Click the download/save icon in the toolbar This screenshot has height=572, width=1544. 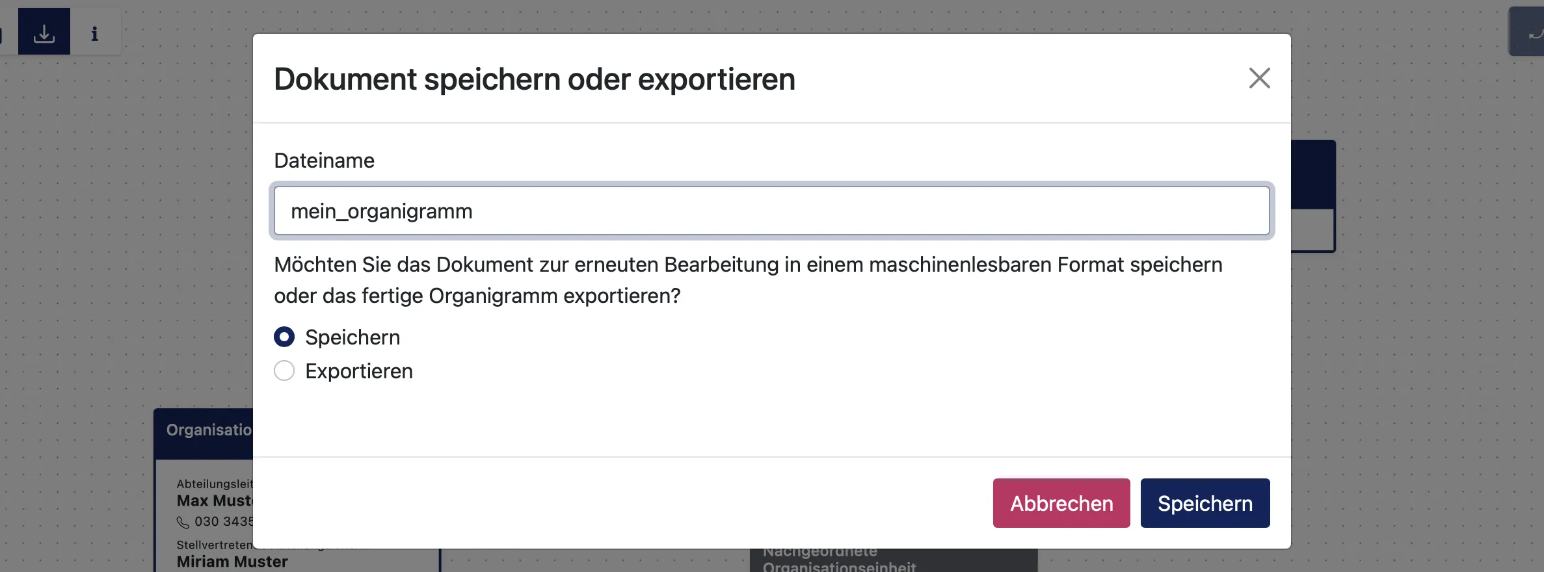44,32
